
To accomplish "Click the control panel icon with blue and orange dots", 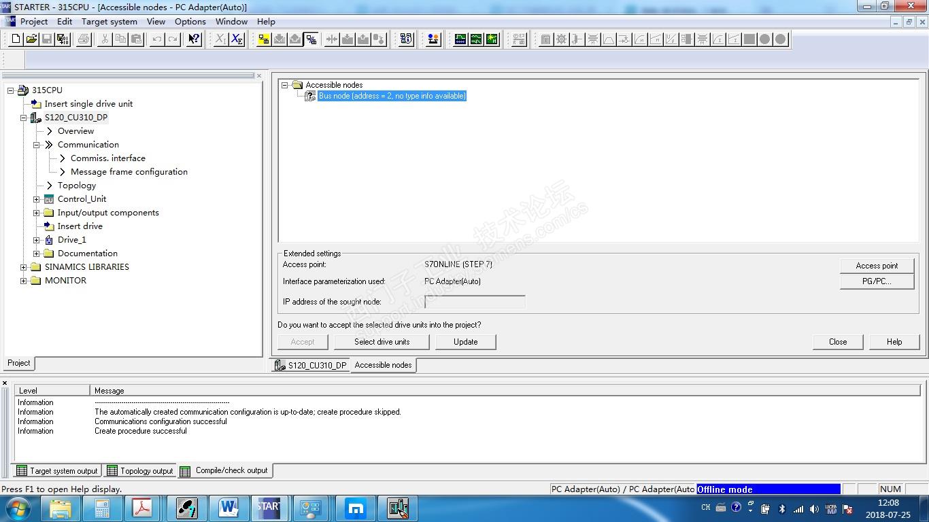I will point(433,39).
